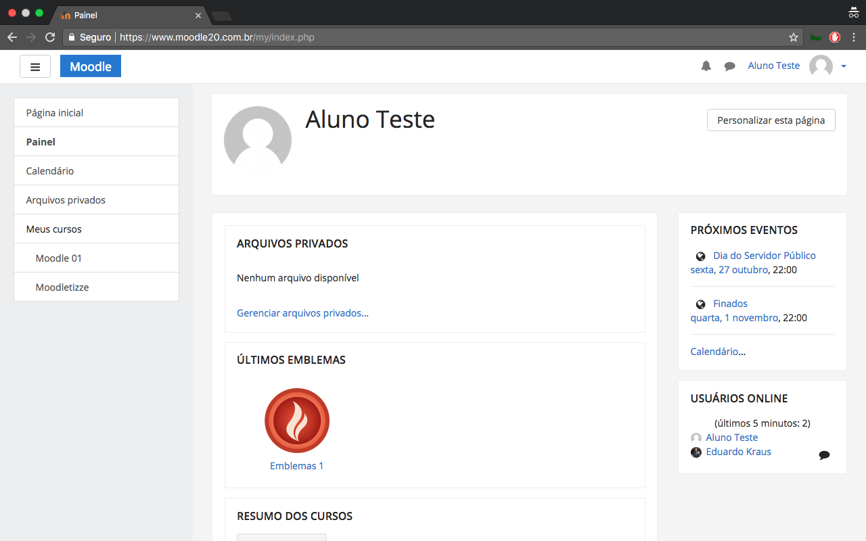This screenshot has width=866, height=541.
Task: Open the Moodle 01 course
Action: pyautogui.click(x=96, y=258)
